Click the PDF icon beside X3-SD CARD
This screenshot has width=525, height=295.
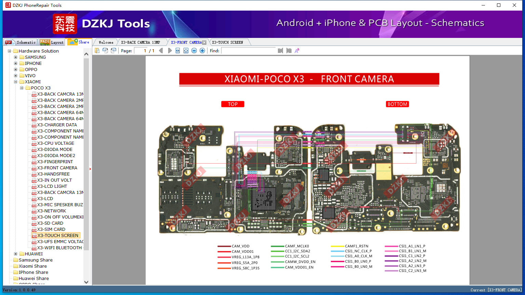[34, 223]
